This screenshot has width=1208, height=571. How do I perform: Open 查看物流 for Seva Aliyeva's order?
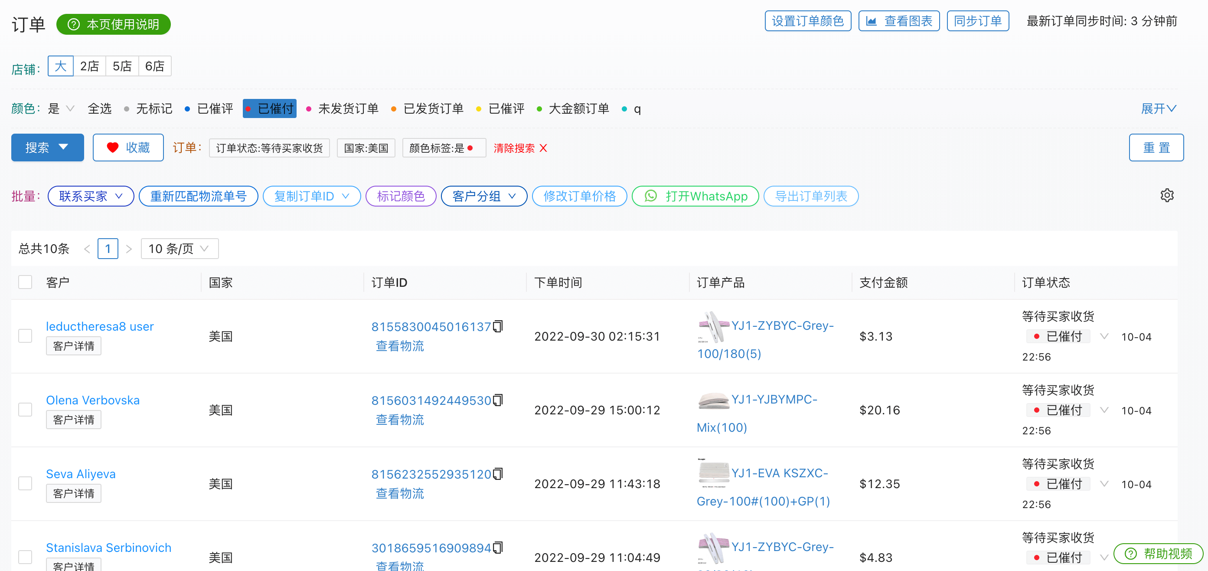click(399, 493)
